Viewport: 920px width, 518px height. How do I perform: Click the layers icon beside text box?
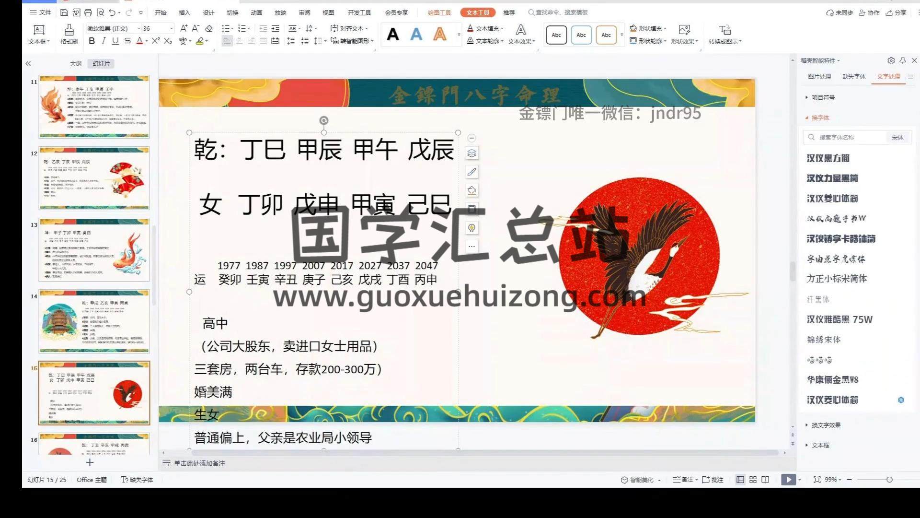pos(471,153)
